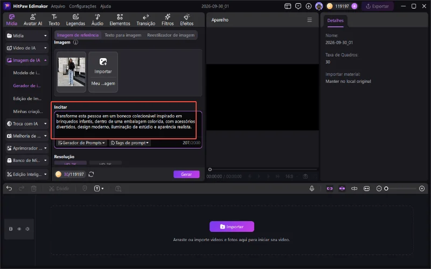
Task: Open the Filtros tool
Action: pos(168,20)
